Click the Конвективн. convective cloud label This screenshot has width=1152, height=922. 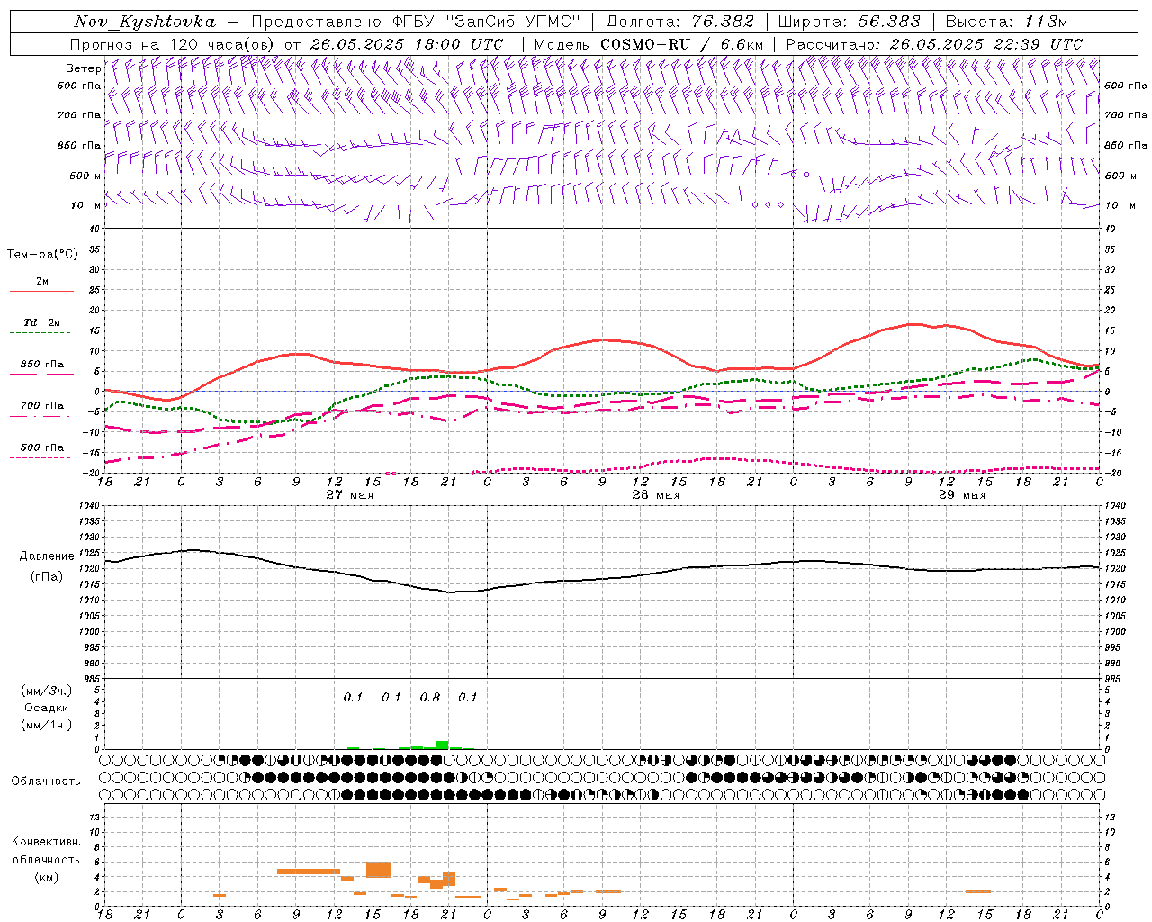(x=46, y=842)
